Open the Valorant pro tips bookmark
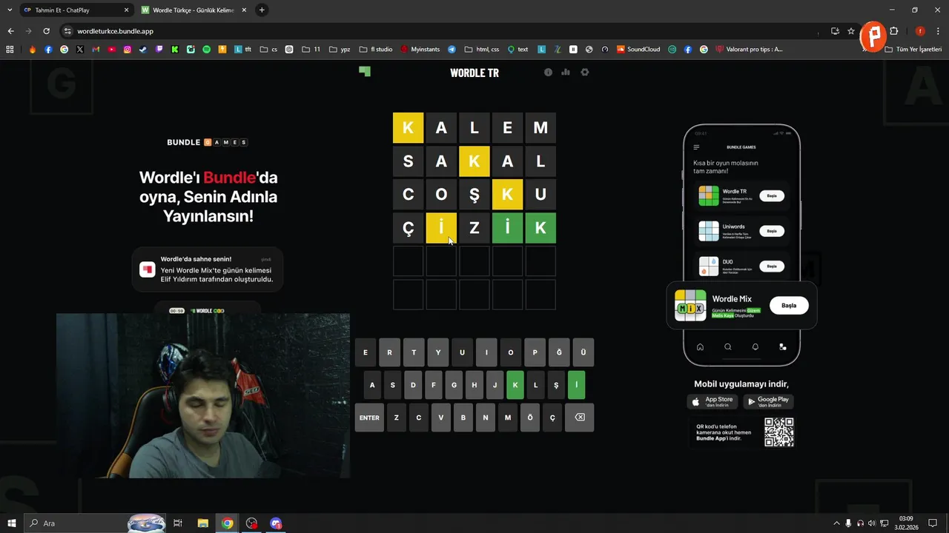Screen dimensions: 949x533 coord(749,50)
